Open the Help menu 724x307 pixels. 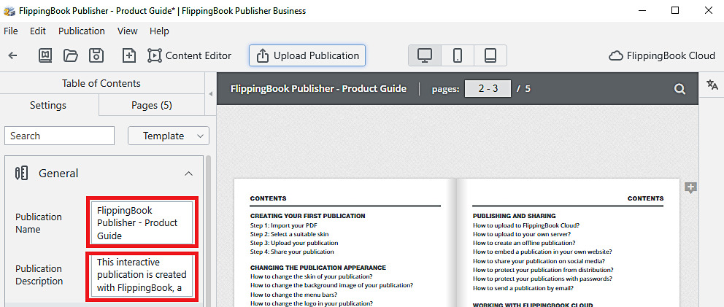coord(159,31)
